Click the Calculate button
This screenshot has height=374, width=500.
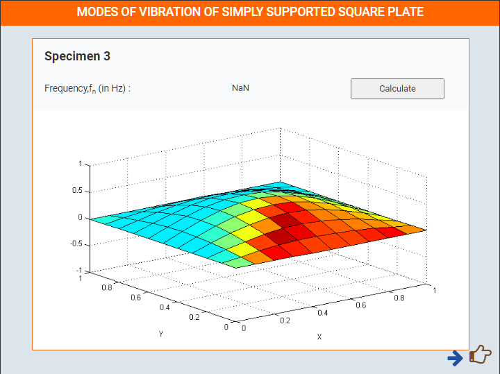[397, 89]
